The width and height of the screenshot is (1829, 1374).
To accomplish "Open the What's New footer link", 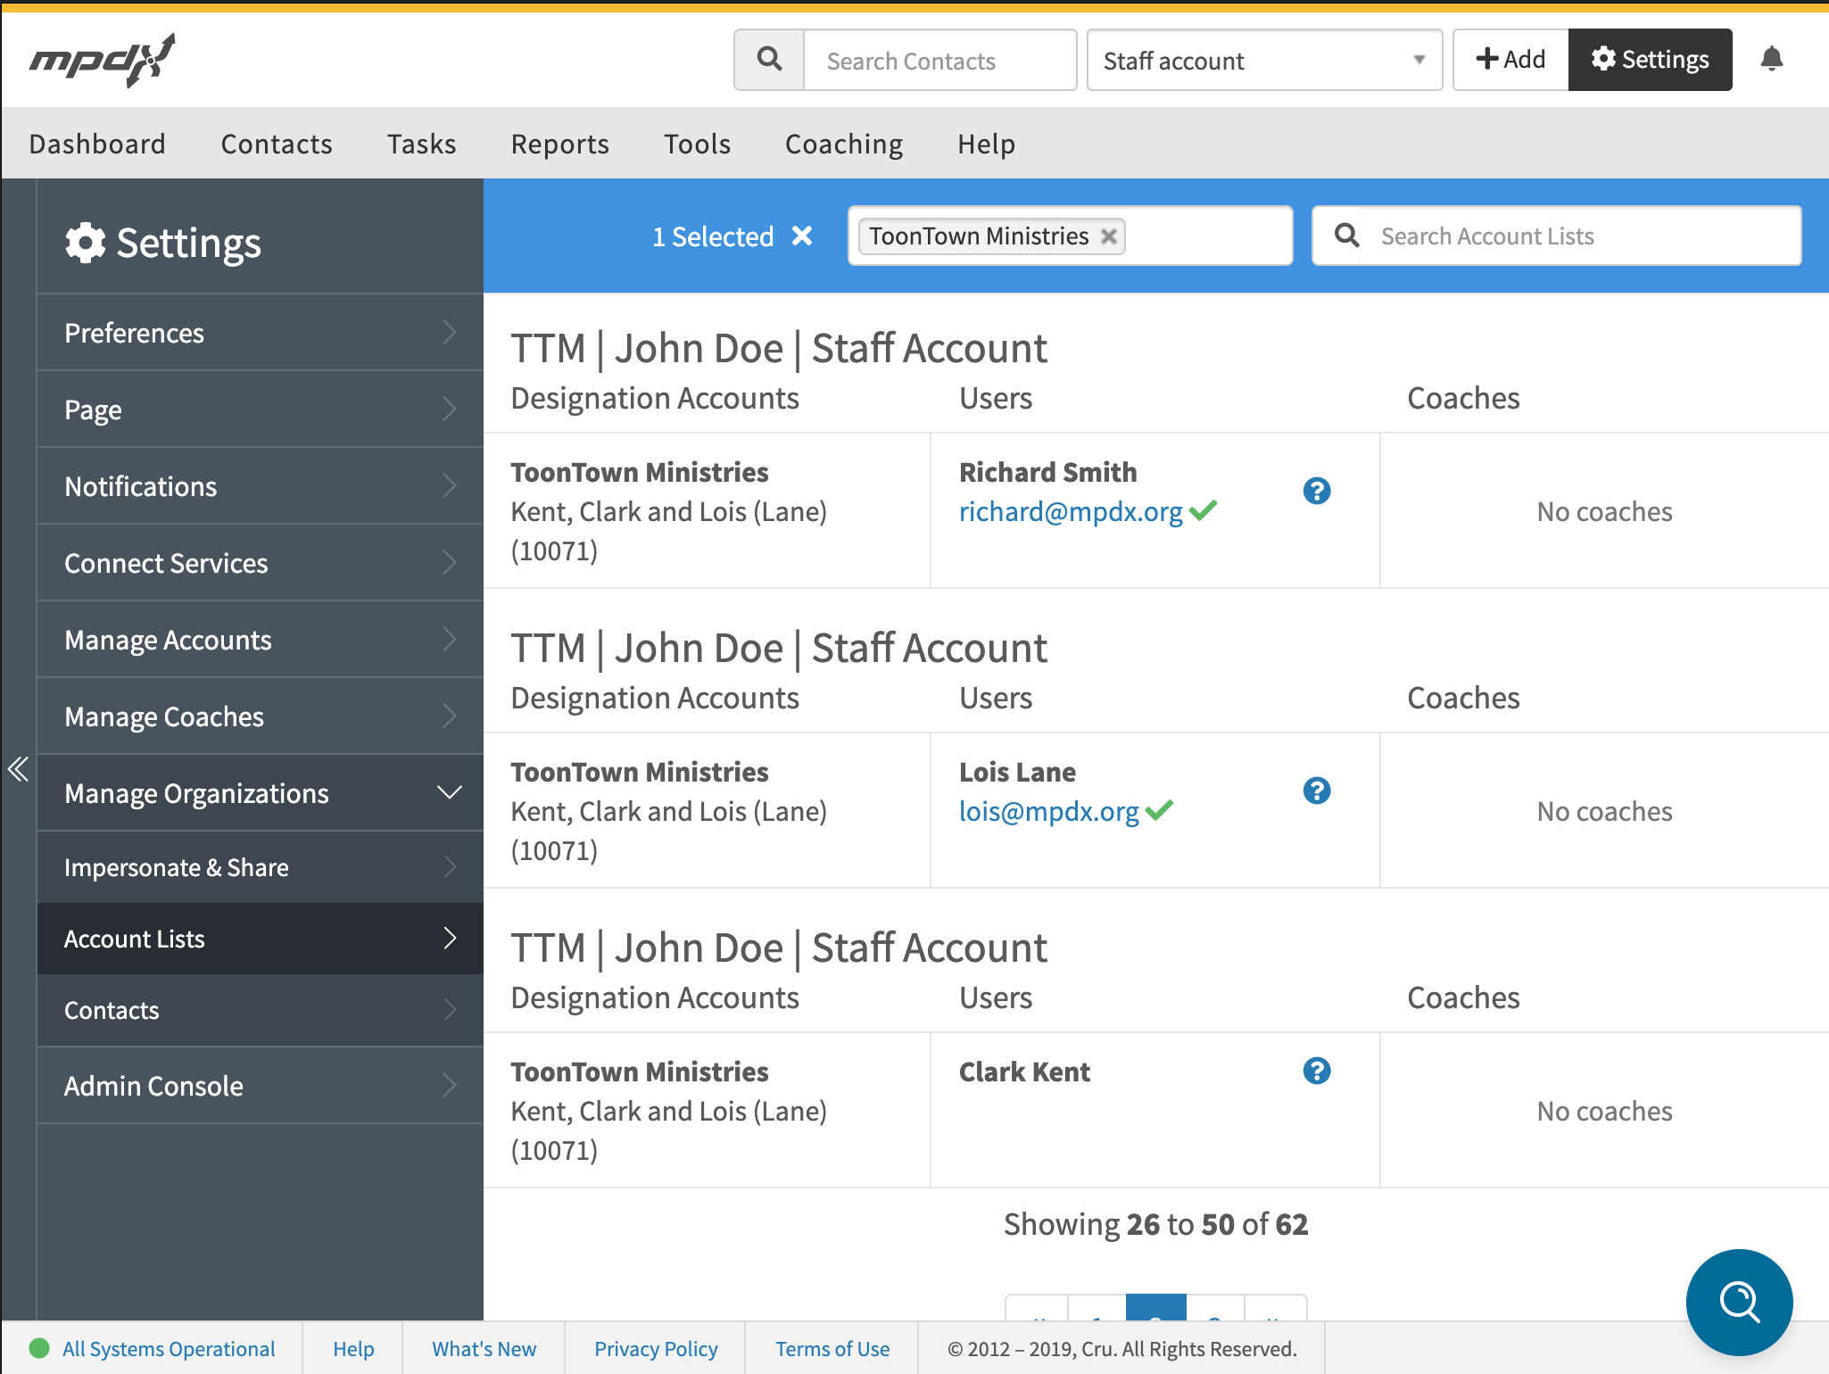I will [484, 1348].
